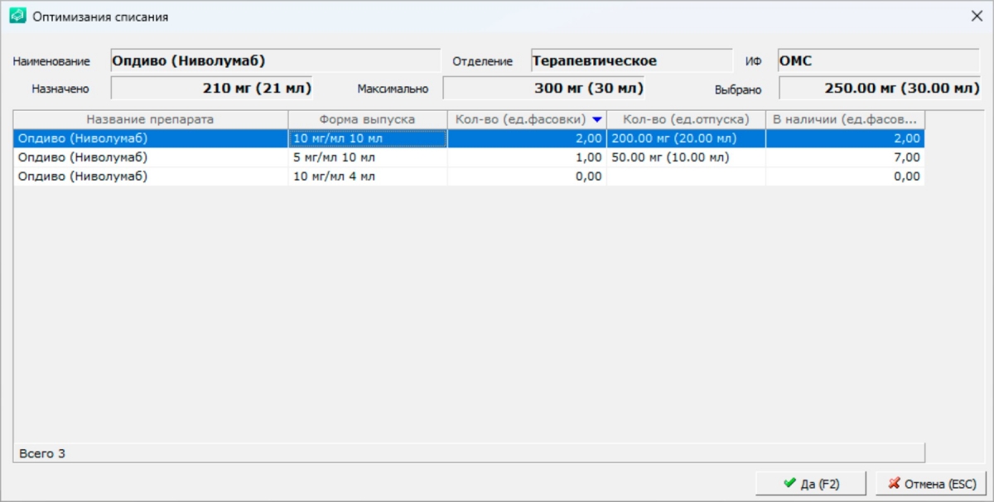Sort by the Форма выпуска column header
The width and height of the screenshot is (994, 502).
(x=367, y=119)
